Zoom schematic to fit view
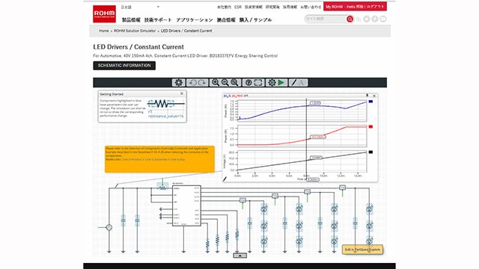 [234, 82]
